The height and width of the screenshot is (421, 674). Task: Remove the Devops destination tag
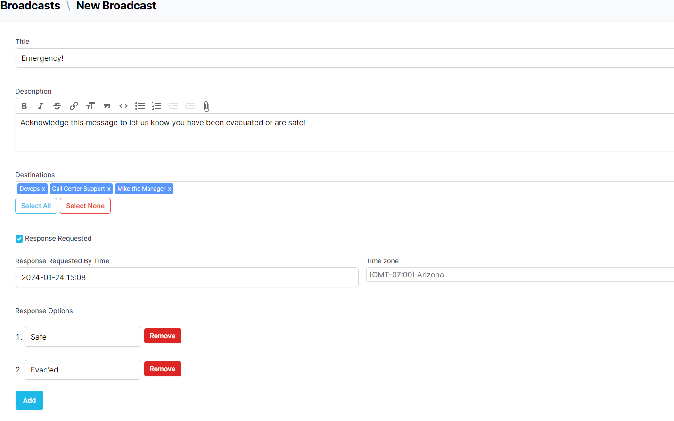pos(43,188)
